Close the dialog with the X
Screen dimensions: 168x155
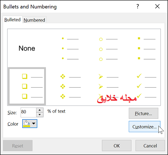pyautogui.click(x=157, y=6)
